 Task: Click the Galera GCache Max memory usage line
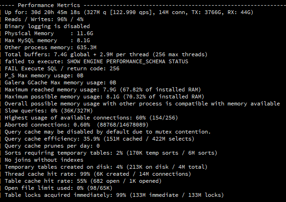click(60, 82)
